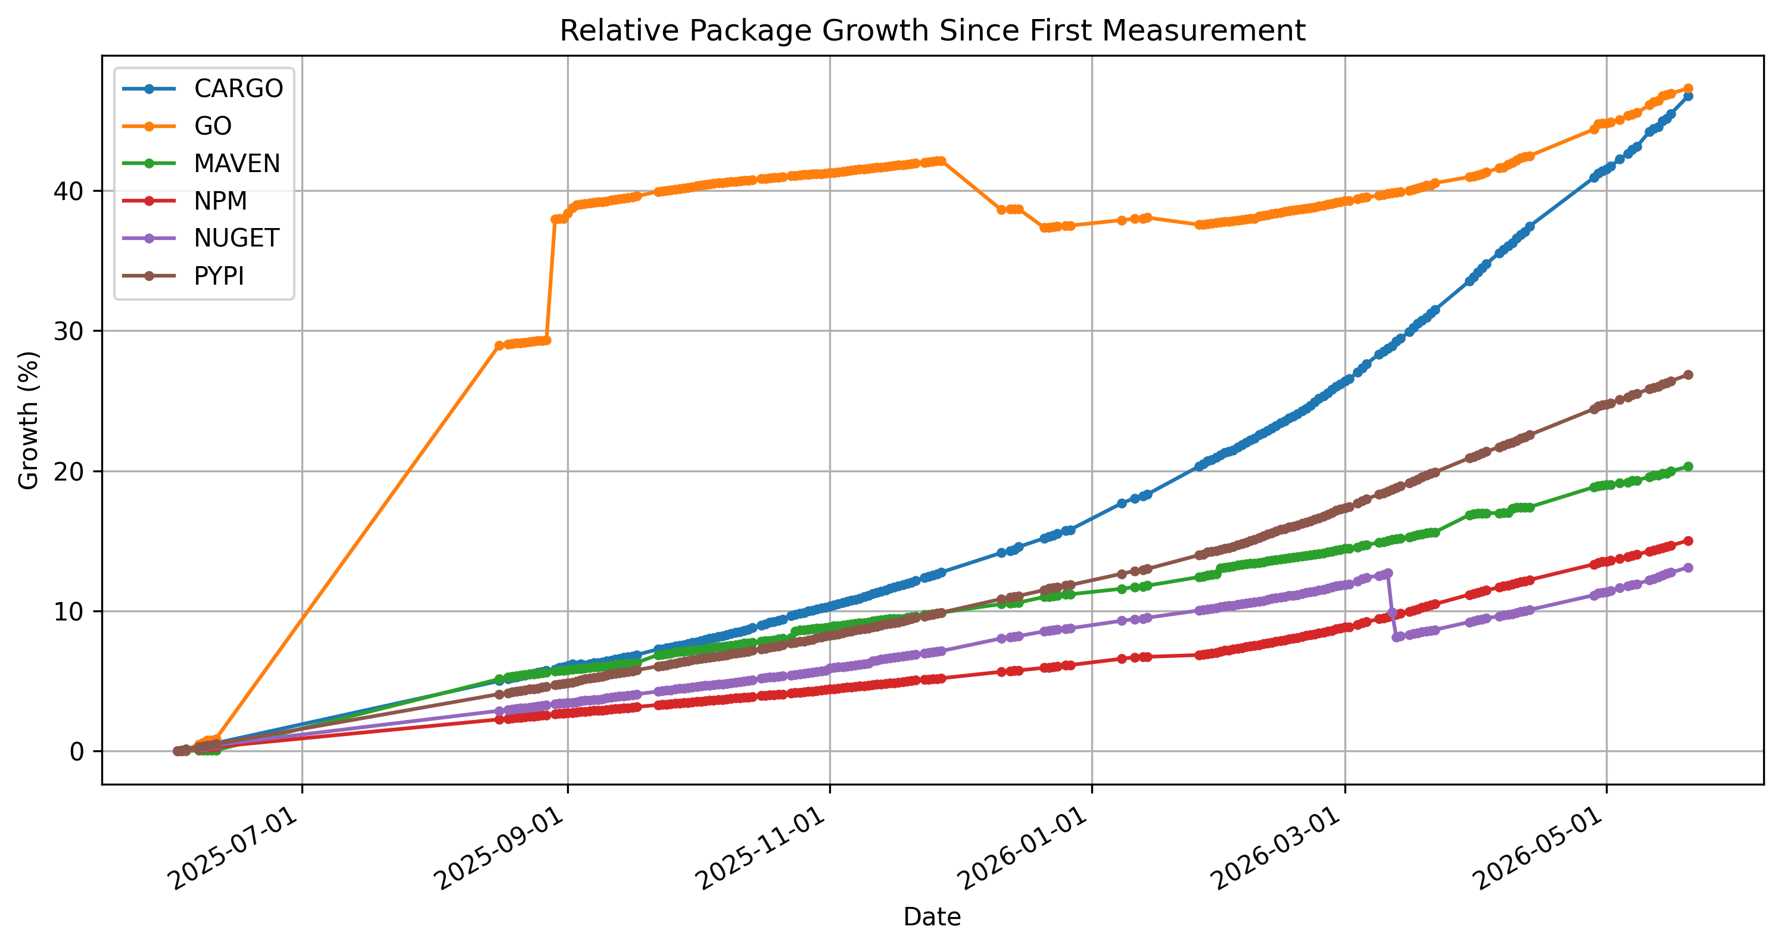The image size is (1781, 948).
Task: Click the brown PYPI legend line marker
Action: coord(149,276)
